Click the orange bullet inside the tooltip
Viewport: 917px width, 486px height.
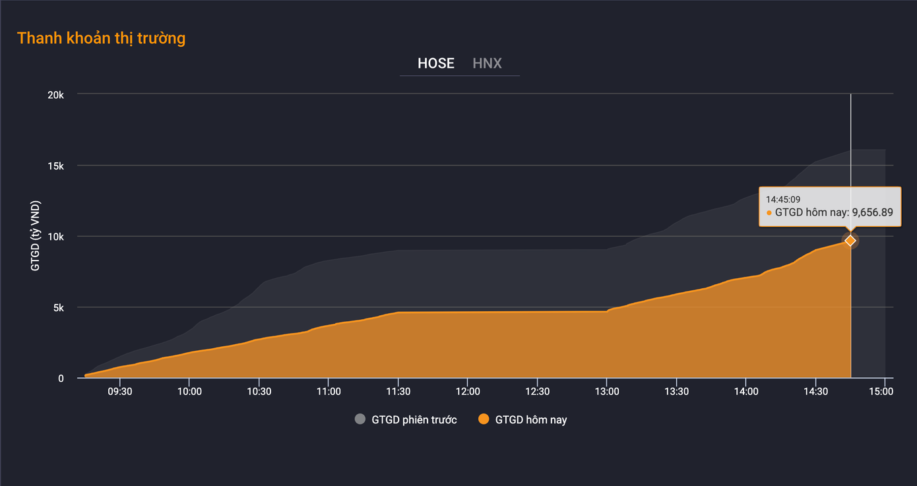click(769, 213)
